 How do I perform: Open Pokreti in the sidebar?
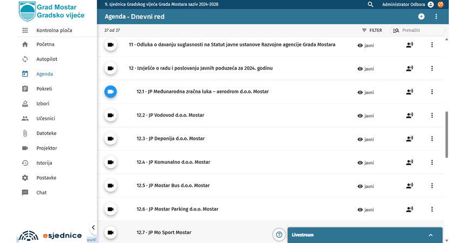click(x=44, y=89)
